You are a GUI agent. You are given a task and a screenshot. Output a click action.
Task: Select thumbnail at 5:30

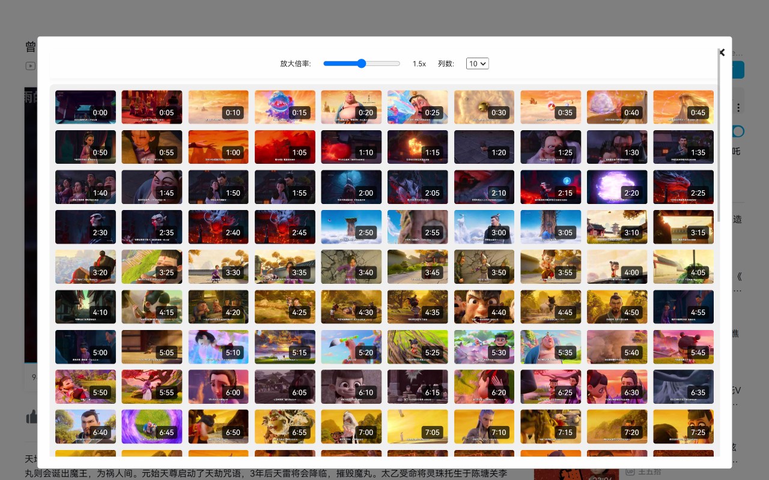coord(484,347)
